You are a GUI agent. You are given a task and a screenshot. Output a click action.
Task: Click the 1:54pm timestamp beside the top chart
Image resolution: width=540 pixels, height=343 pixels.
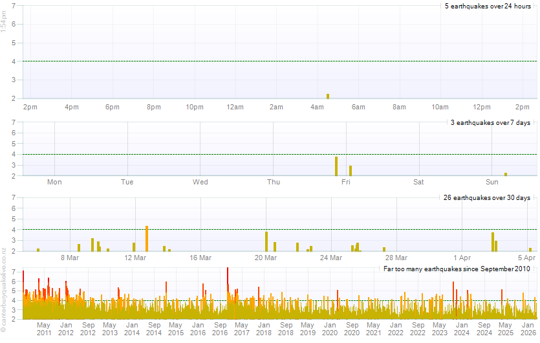(5, 21)
